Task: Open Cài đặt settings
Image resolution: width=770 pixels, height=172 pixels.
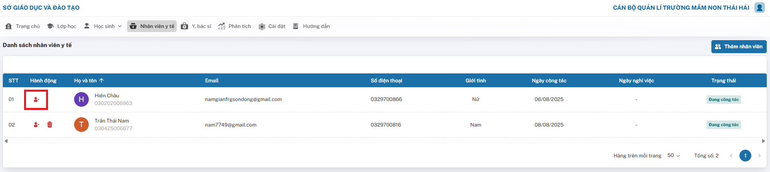Action: point(272,26)
